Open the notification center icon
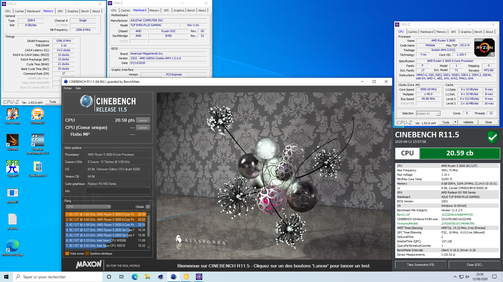The width and height of the screenshot is (503, 282). click(x=494, y=277)
